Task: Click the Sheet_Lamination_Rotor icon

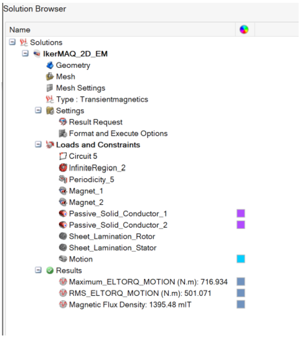Action: tap(63, 236)
